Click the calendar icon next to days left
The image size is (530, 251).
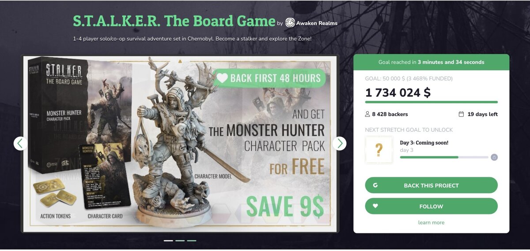[x=462, y=114]
